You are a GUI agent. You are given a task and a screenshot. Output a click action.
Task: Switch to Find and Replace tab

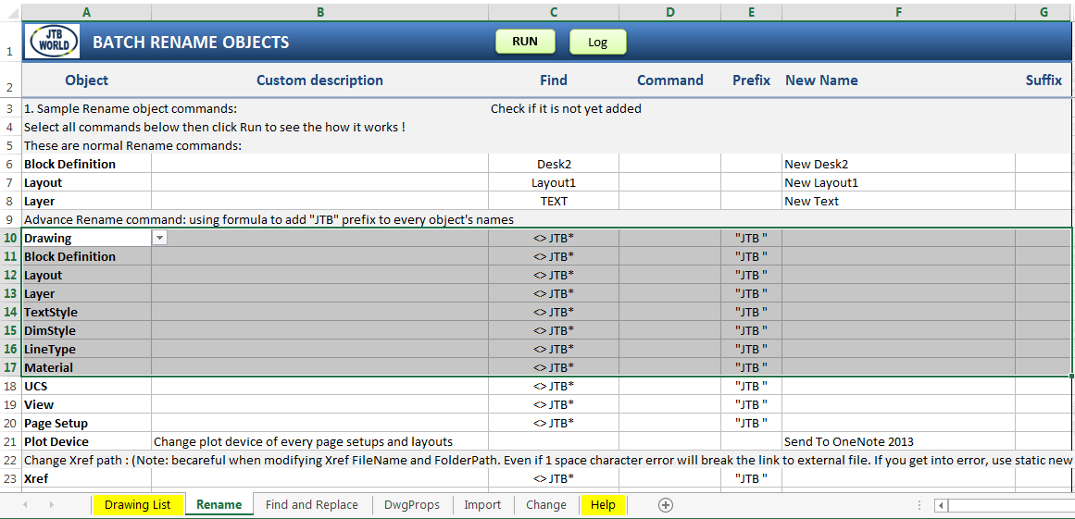312,504
